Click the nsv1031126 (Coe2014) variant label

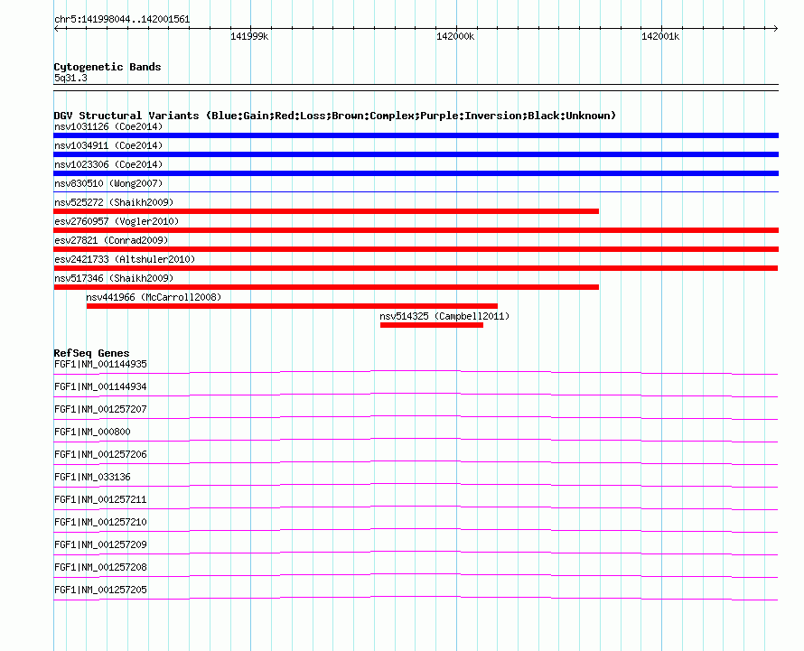coord(108,126)
